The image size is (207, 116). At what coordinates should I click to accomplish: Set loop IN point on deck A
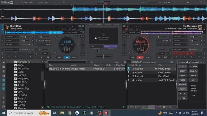pyautogui.click(x=41, y=57)
